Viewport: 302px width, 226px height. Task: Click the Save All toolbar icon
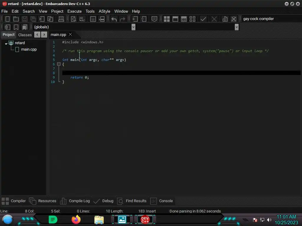[x=33, y=19]
